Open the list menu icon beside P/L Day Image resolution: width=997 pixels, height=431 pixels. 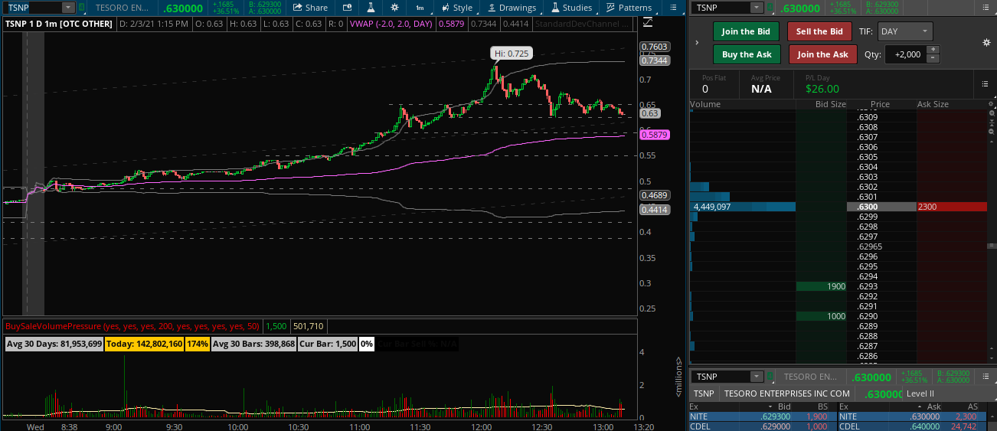pyautogui.click(x=986, y=84)
